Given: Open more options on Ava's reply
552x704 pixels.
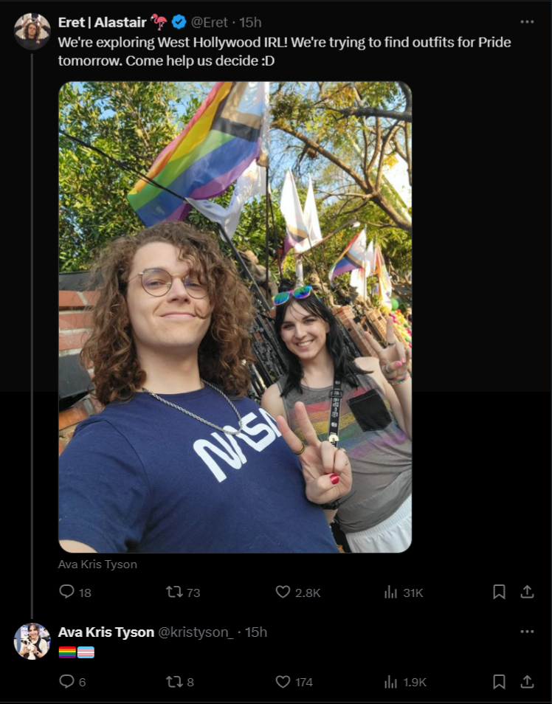Looking at the screenshot, I should [x=527, y=631].
